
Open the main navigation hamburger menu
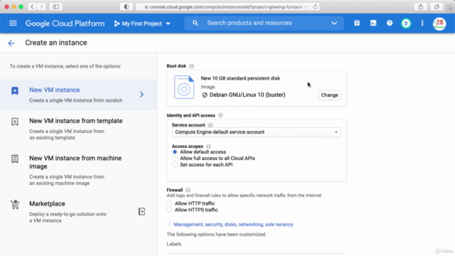pos(13,23)
